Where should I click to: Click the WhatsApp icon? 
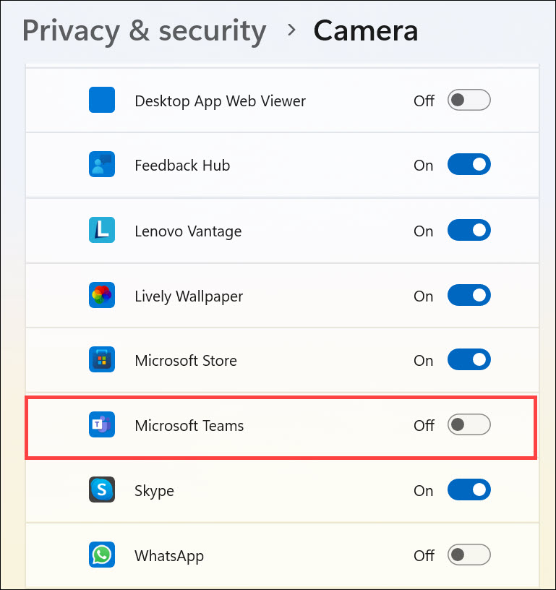point(102,555)
